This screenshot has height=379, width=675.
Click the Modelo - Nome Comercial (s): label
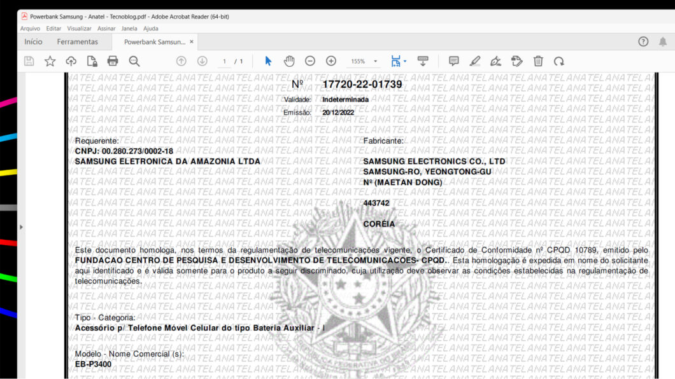[129, 354]
